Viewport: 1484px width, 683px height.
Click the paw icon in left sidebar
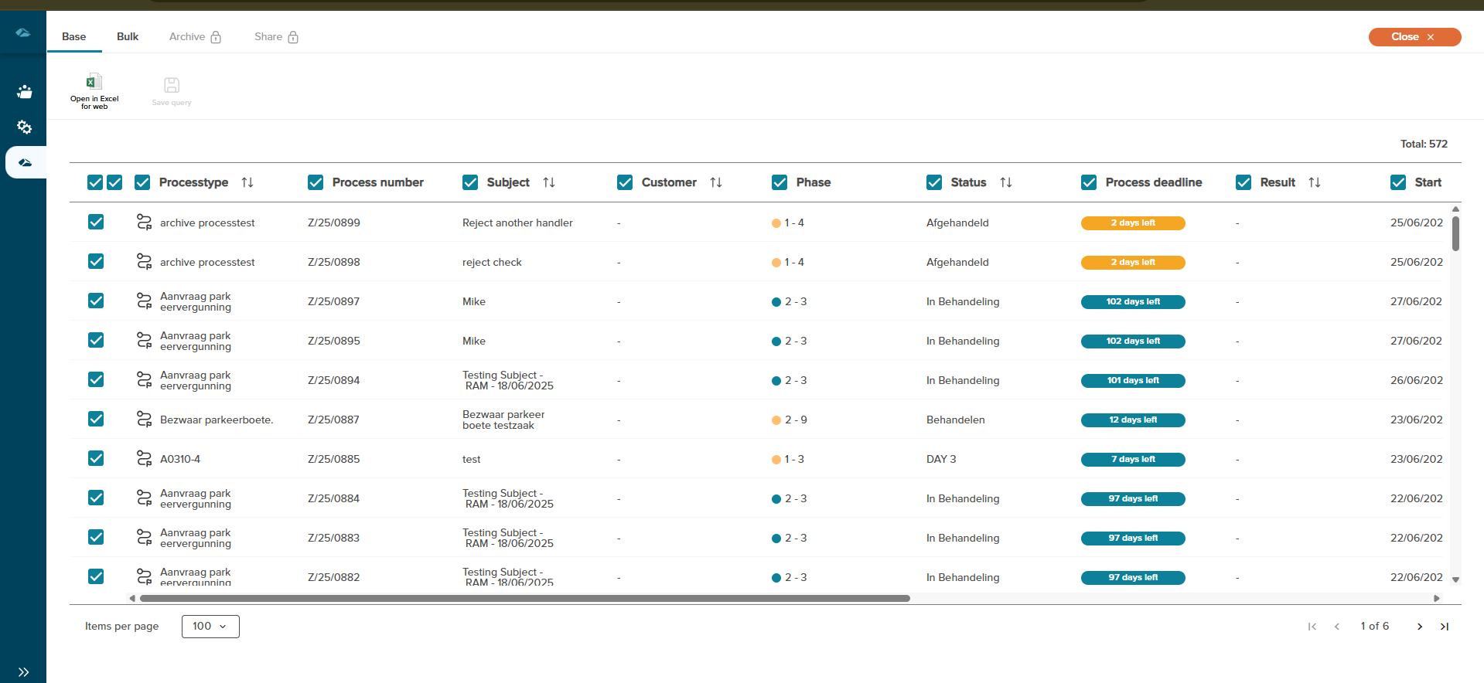[24, 92]
